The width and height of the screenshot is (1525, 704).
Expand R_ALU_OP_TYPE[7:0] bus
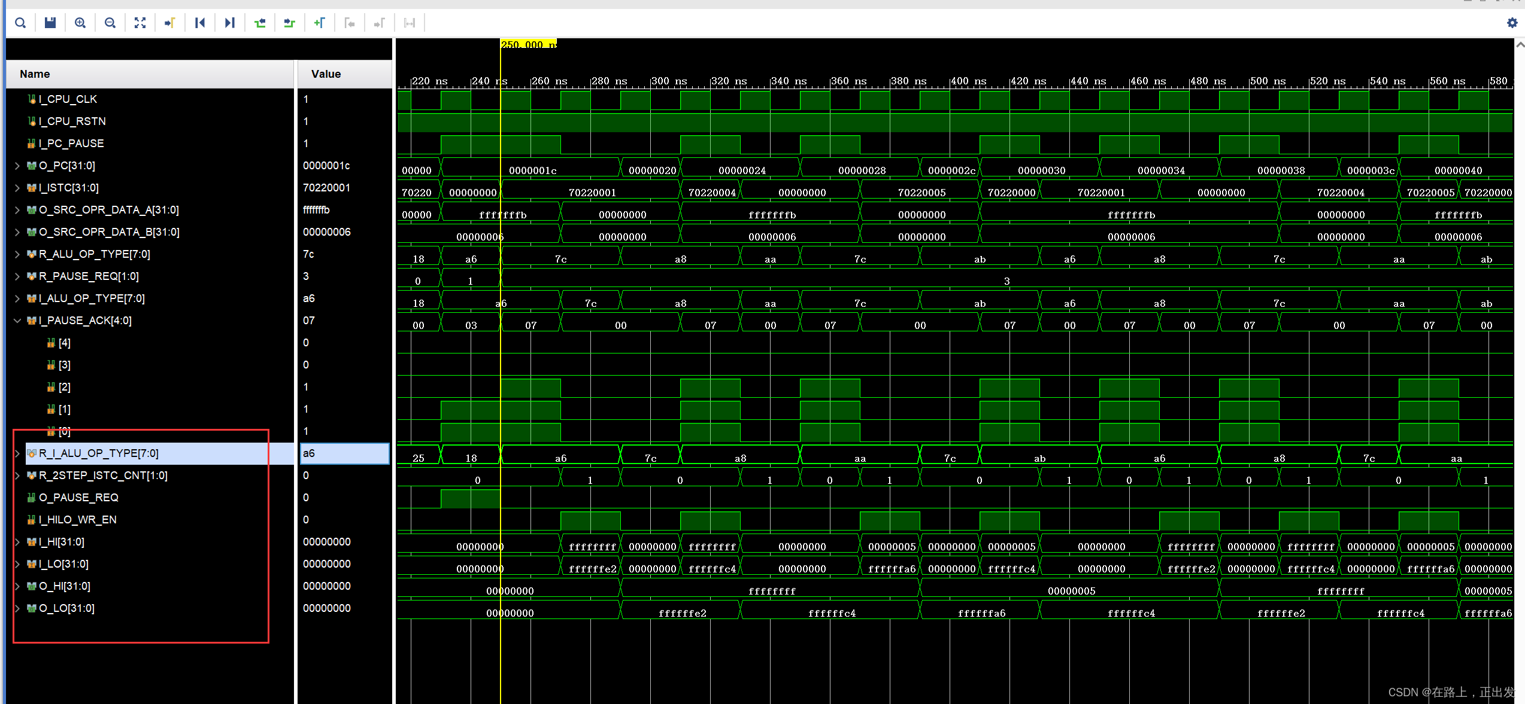click(x=17, y=254)
